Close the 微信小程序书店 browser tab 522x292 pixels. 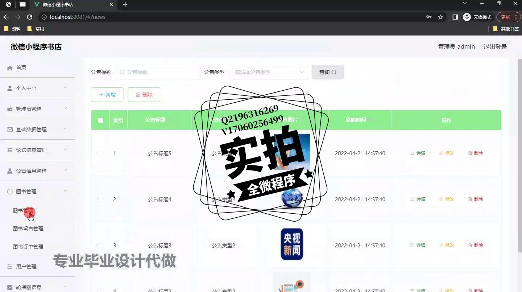[112, 4]
